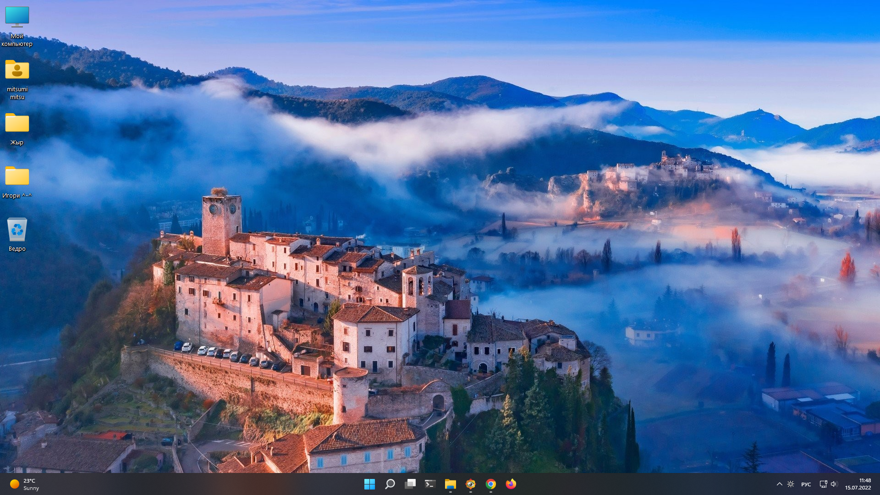
Task: Open the Windows Start menu
Action: tap(369, 484)
